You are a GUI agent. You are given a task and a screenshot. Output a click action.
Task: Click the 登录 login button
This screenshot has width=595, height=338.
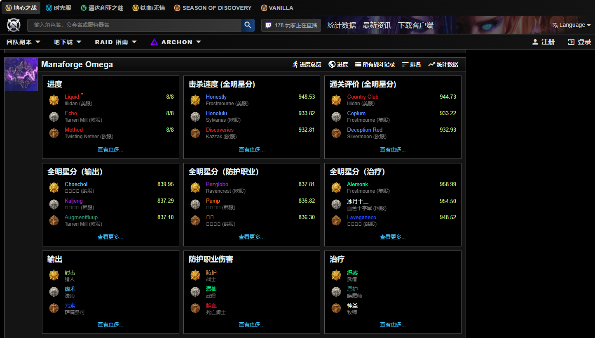pyautogui.click(x=579, y=42)
